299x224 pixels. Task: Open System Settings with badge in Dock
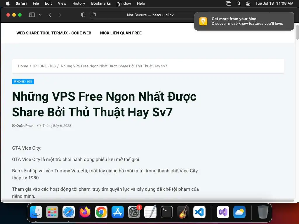coord(134,212)
